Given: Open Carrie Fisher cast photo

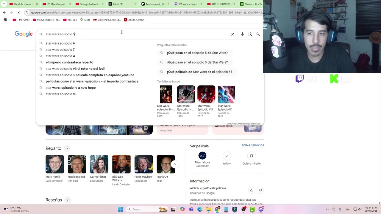Looking at the screenshot, I should pos(99,164).
